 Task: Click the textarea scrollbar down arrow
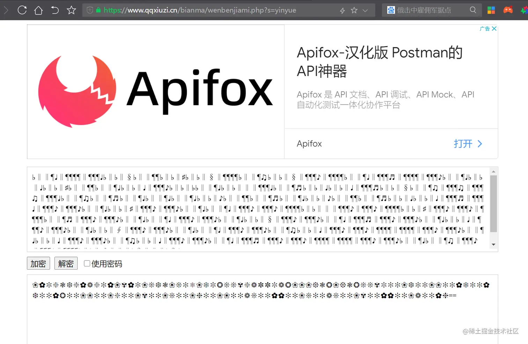point(493,244)
